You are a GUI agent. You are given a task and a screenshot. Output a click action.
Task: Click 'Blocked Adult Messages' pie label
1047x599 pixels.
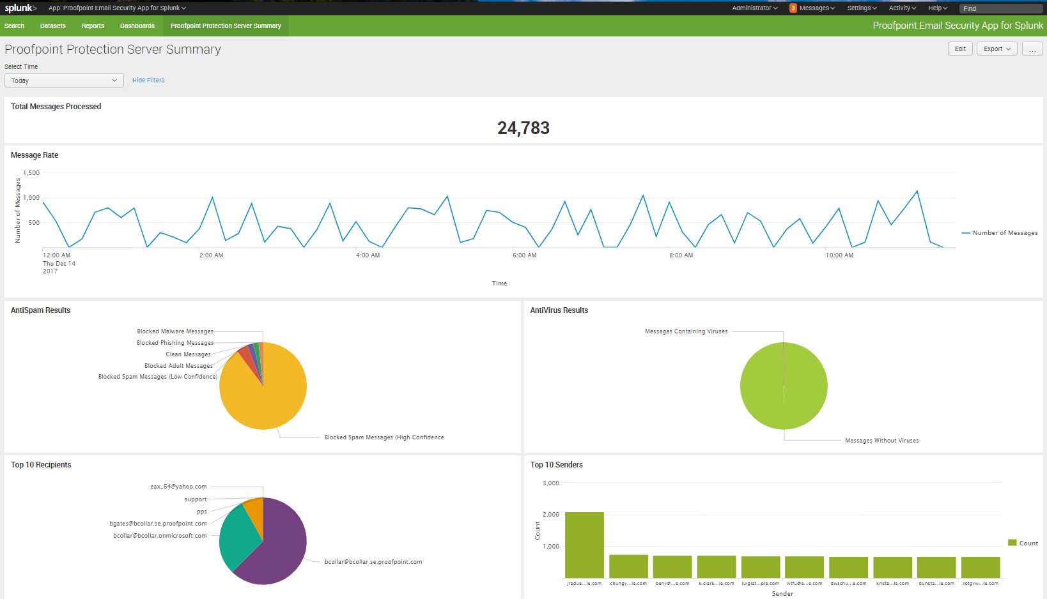(x=178, y=366)
